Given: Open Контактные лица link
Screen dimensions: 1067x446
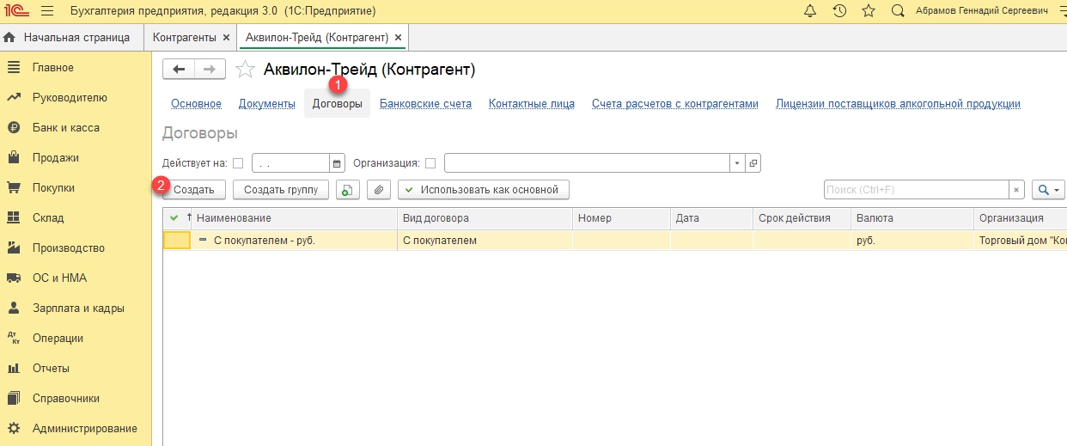Looking at the screenshot, I should click(532, 104).
